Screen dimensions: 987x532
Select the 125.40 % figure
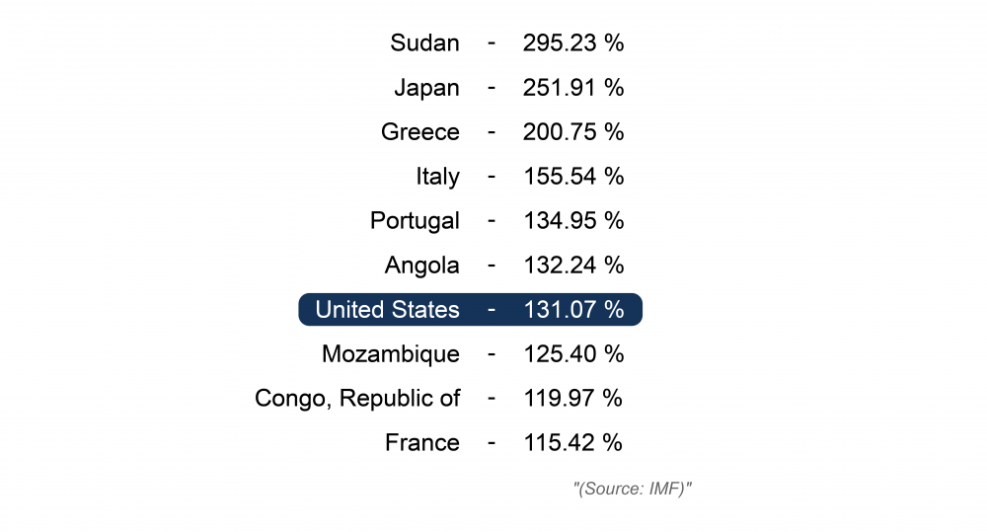tap(573, 354)
